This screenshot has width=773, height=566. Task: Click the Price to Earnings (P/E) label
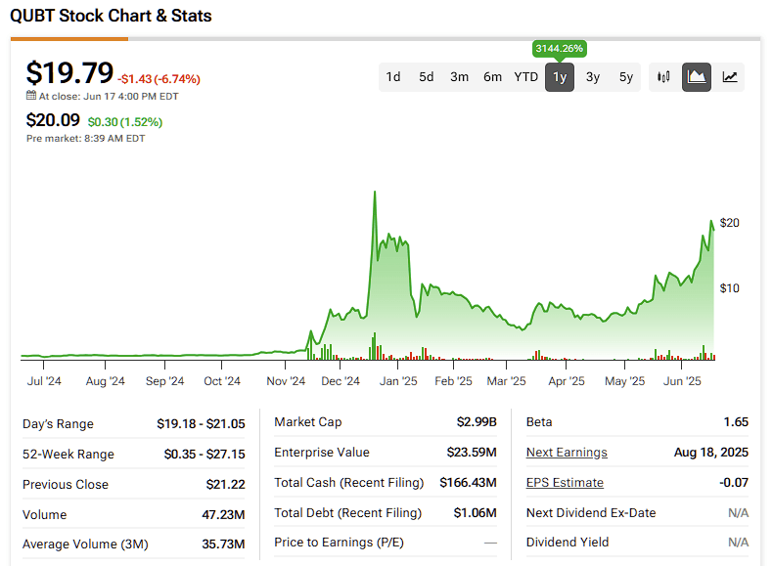[340, 543]
